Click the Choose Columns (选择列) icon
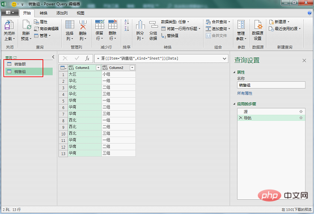 (x=70, y=25)
